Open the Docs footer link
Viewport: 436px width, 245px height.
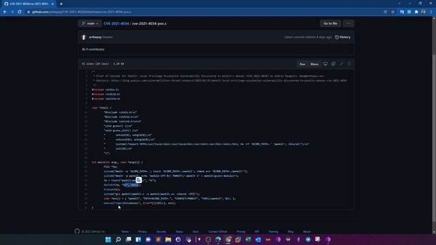196,231
